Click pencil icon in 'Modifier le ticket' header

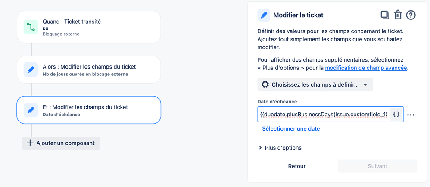click(x=264, y=15)
